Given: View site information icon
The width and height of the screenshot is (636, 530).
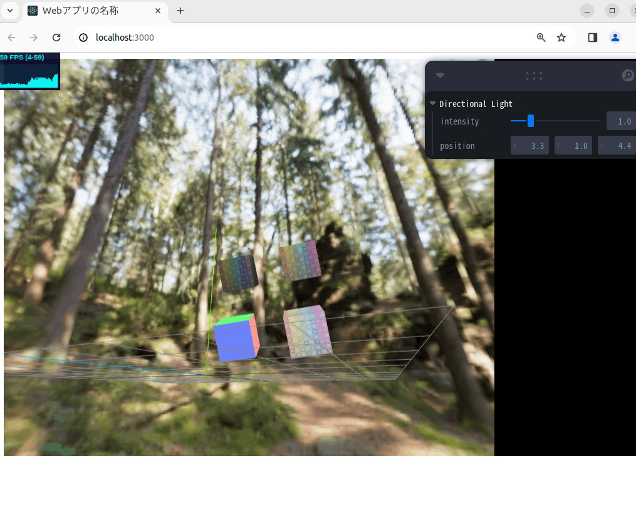Looking at the screenshot, I should [x=83, y=38].
